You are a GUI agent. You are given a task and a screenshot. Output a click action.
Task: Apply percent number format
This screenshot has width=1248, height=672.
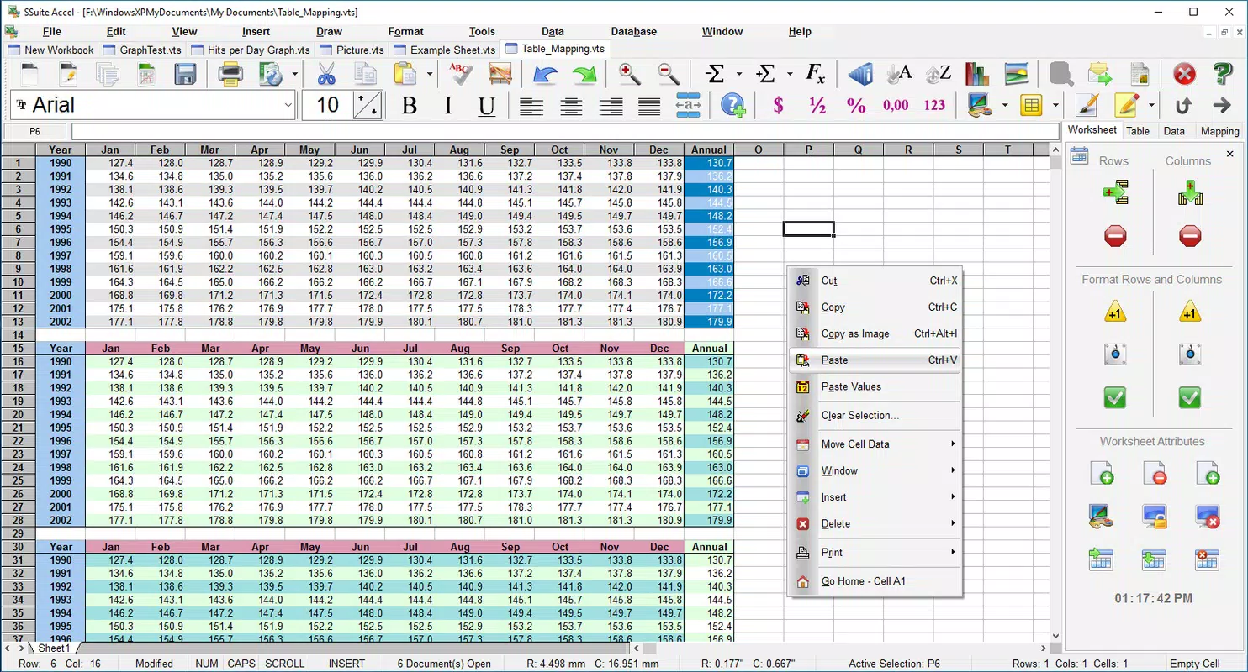click(x=856, y=105)
